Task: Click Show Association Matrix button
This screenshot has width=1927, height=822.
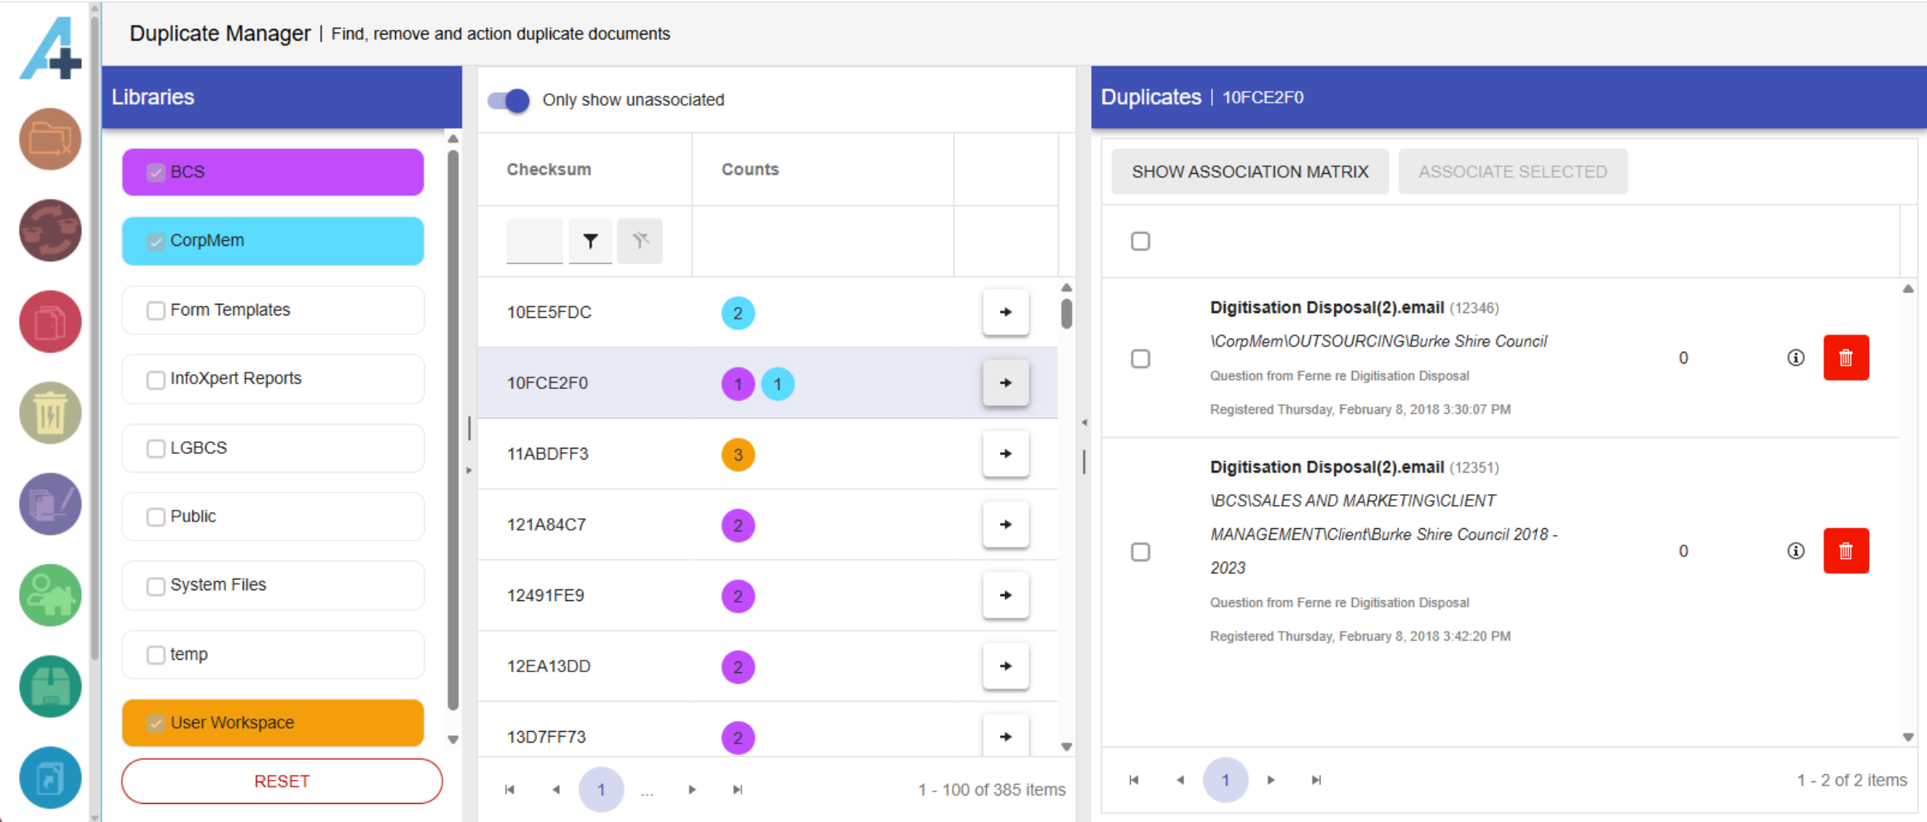Action: point(1249,172)
